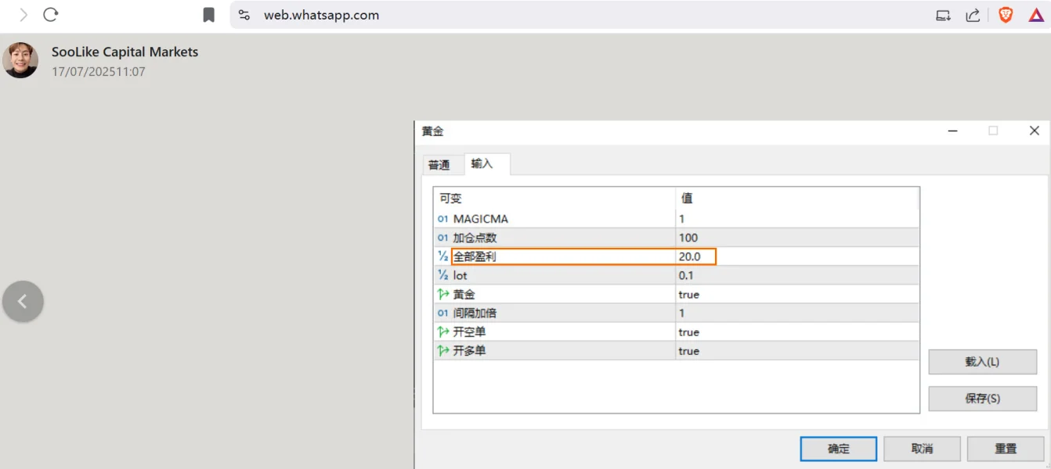Screen dimensions: 1051x469
Task: Select the 输入 tab
Action: (x=482, y=163)
